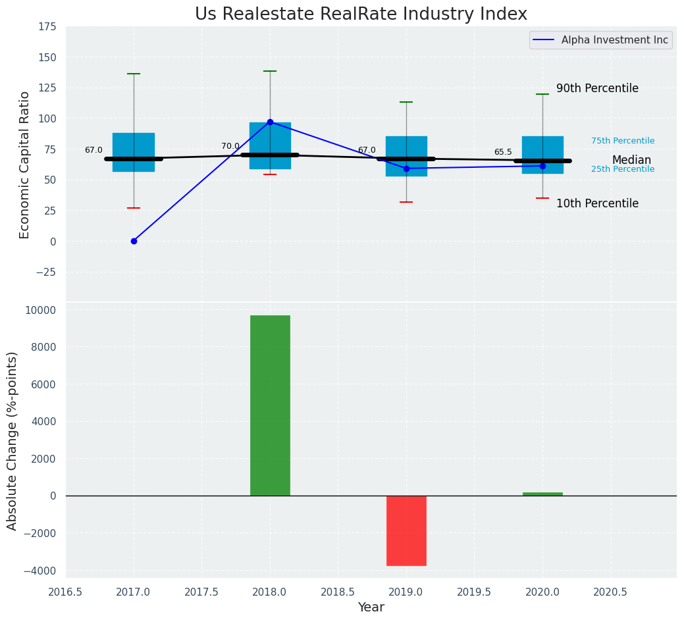
Task: Click the lower chart y-axis tick '4000'
Action: tap(45, 422)
